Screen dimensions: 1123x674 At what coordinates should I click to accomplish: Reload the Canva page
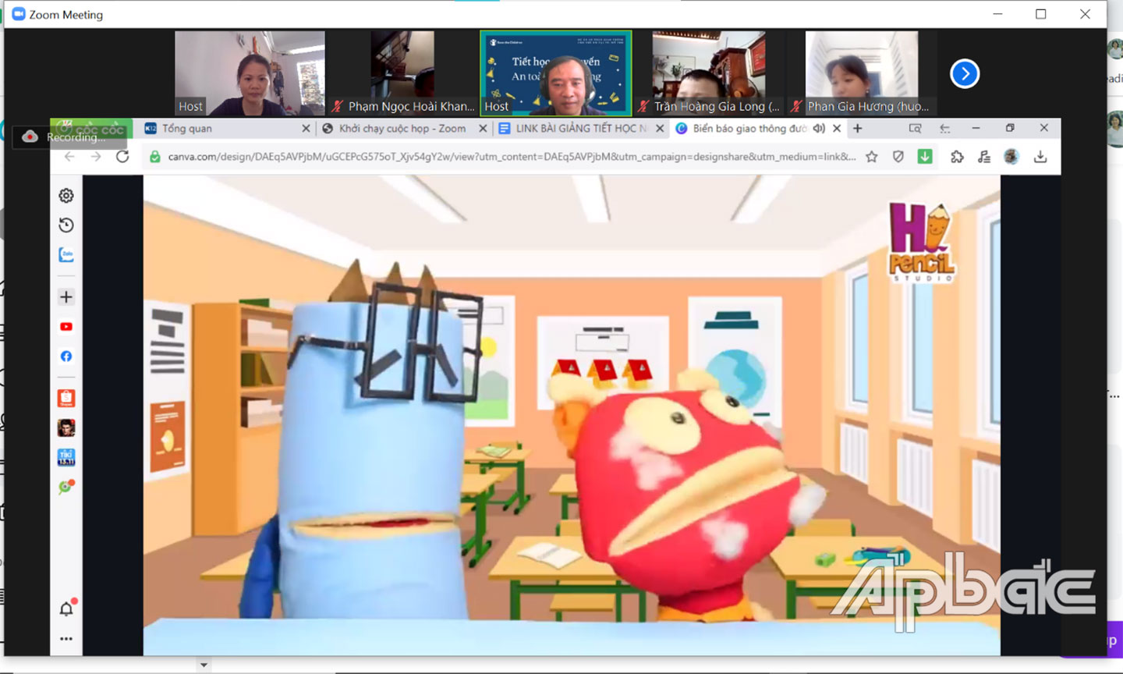pos(122,157)
